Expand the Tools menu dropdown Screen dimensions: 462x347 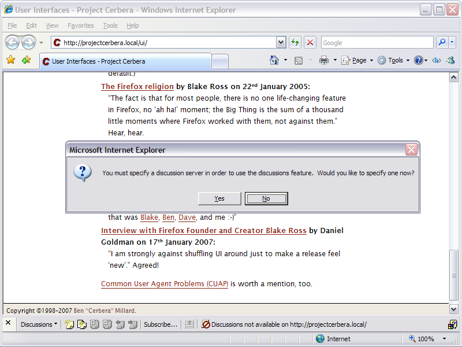click(x=398, y=60)
